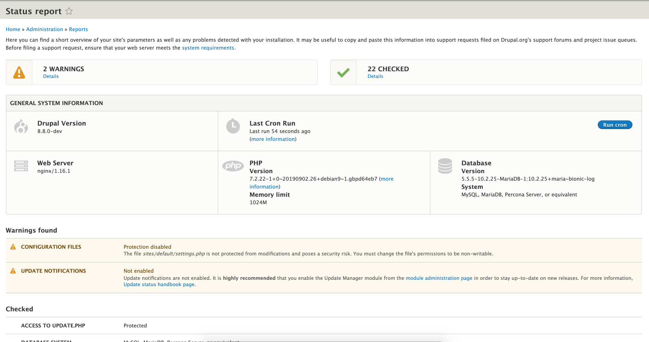Click the sites/default/settings.php file path
The height and width of the screenshot is (342, 649).
(174, 253)
